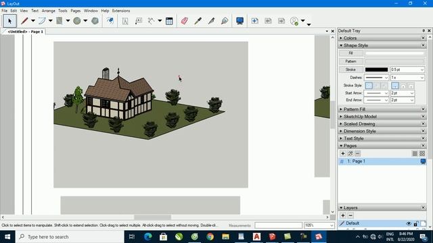Open the Line tool dropdown arrow

(x=33, y=21)
